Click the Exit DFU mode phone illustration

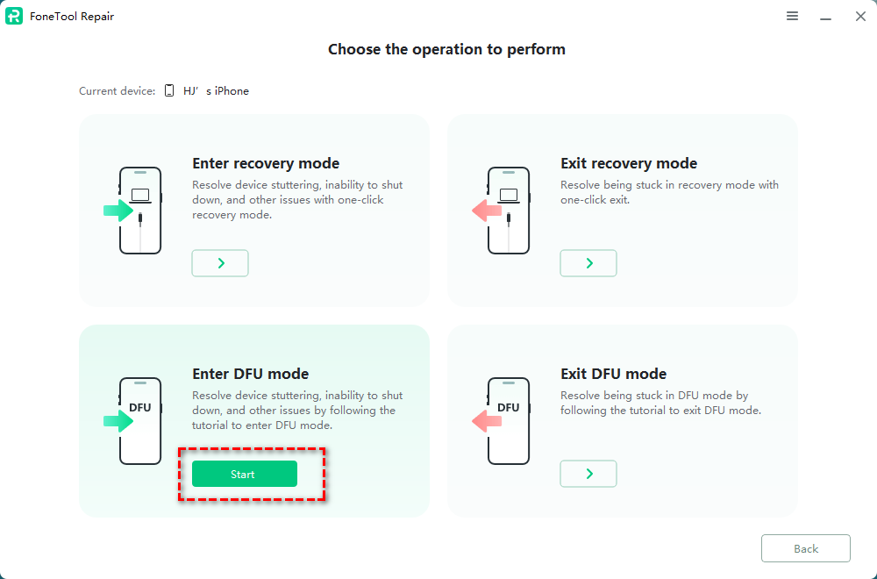click(504, 421)
